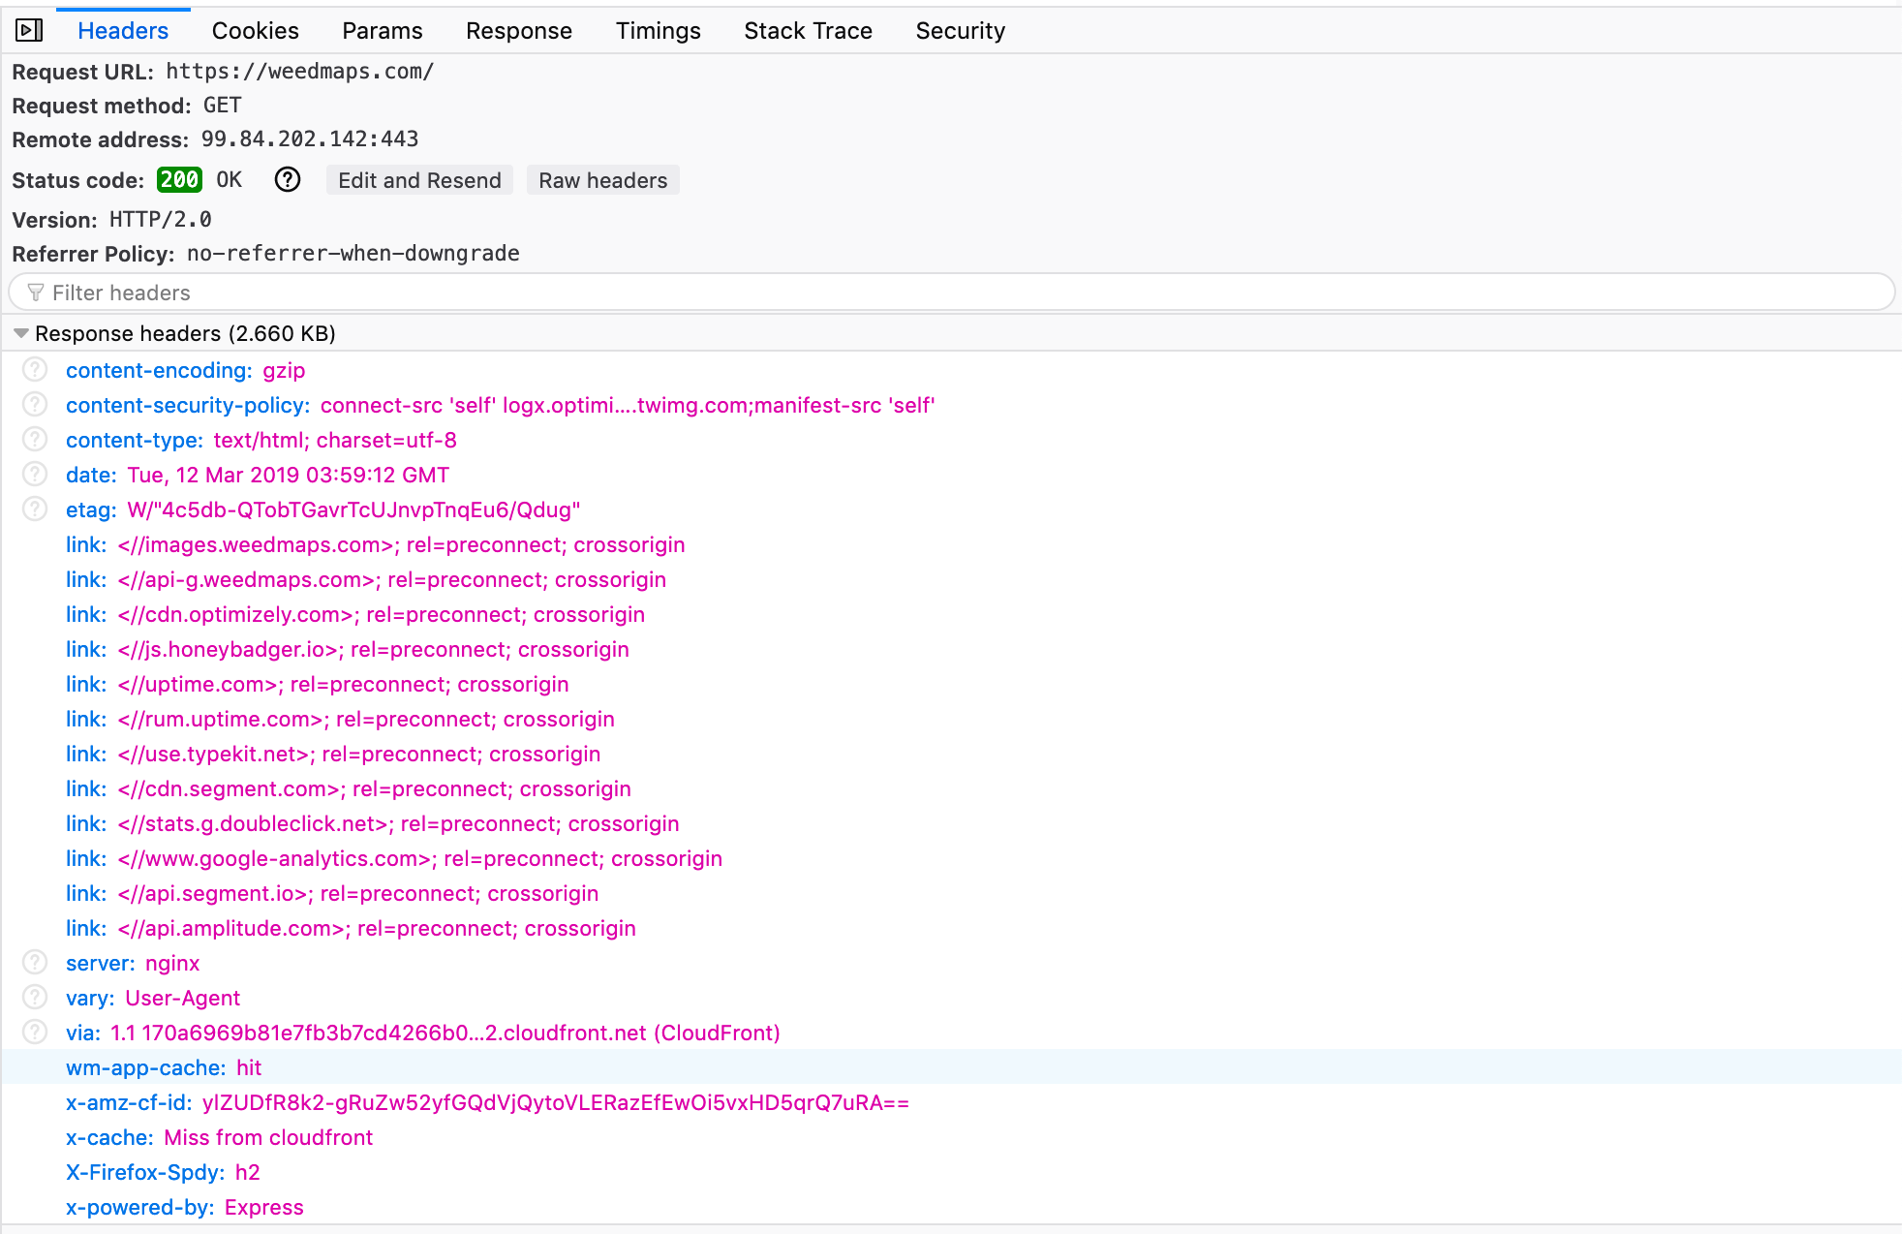
Task: Click help icon beside content-security-policy header
Action: click(35, 405)
